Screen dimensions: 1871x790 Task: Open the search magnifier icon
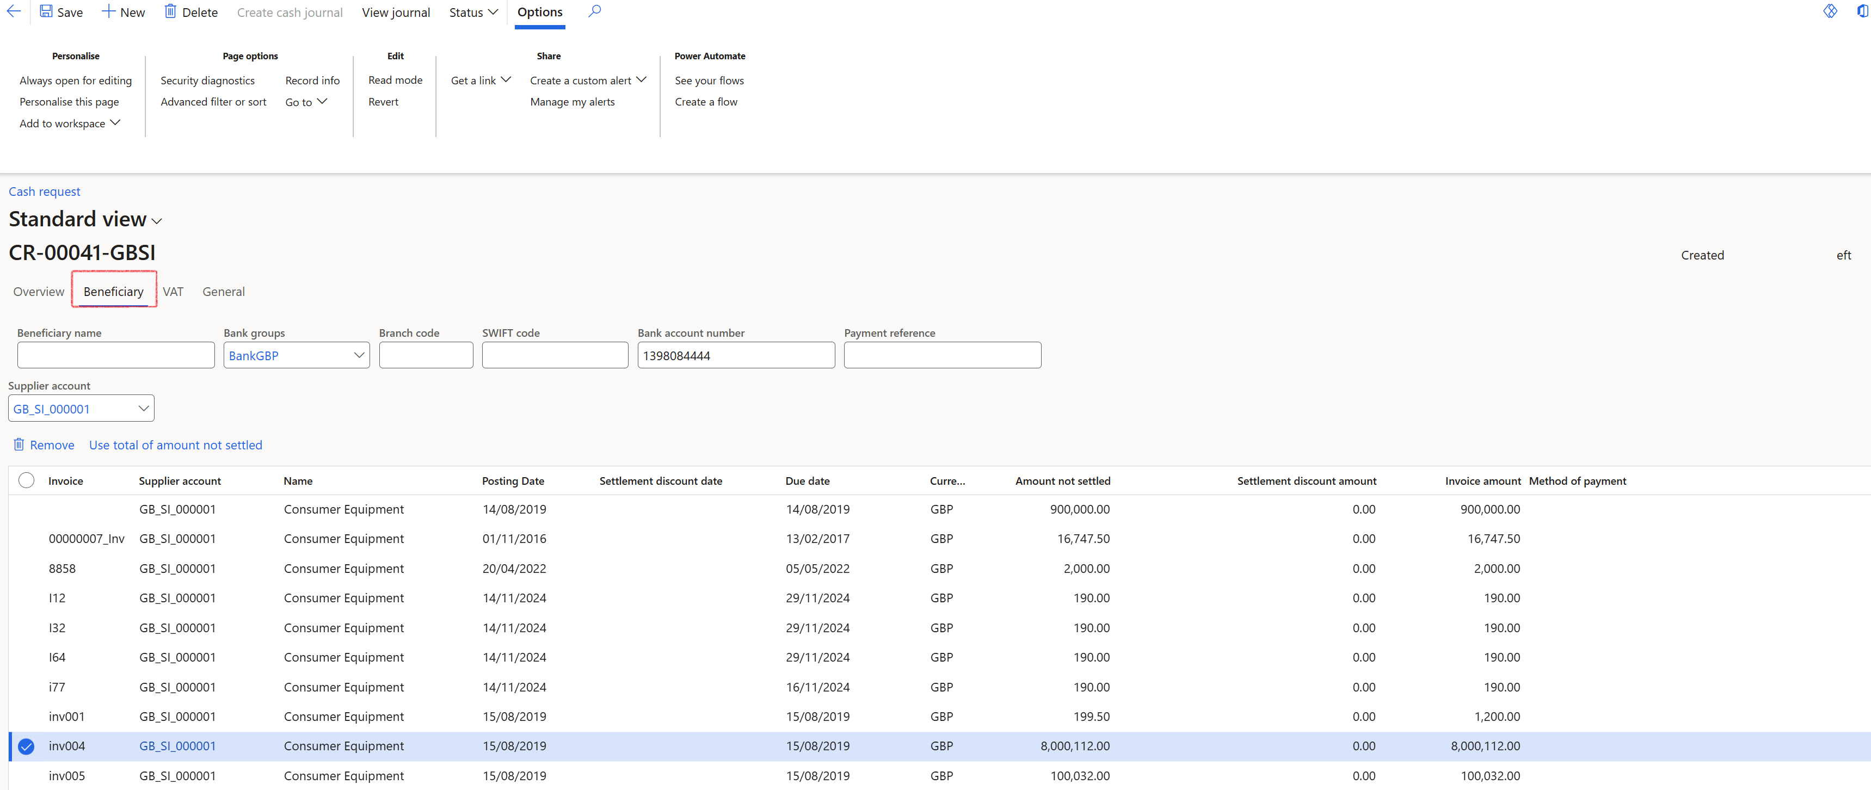pos(594,11)
